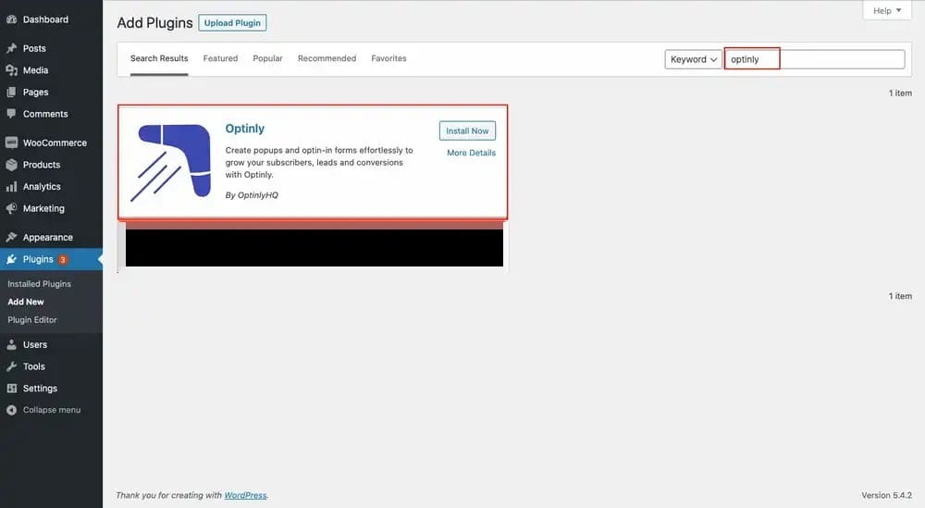Click Install Now for Optinly
This screenshot has height=508, width=925.
pyautogui.click(x=467, y=131)
